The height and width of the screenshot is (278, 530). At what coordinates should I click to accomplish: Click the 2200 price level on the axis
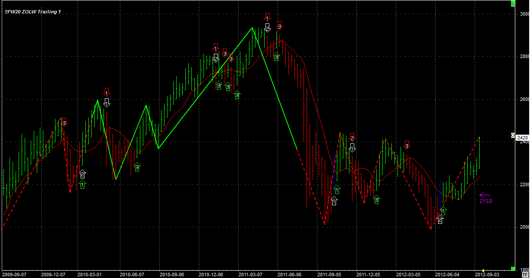point(524,184)
